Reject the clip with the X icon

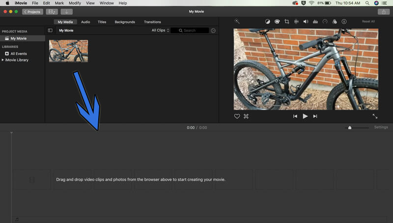click(246, 116)
